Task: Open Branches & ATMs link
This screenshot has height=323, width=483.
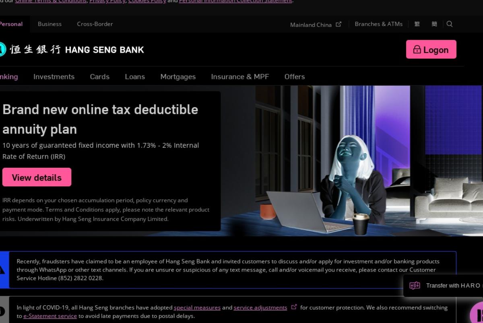Action: (378, 24)
